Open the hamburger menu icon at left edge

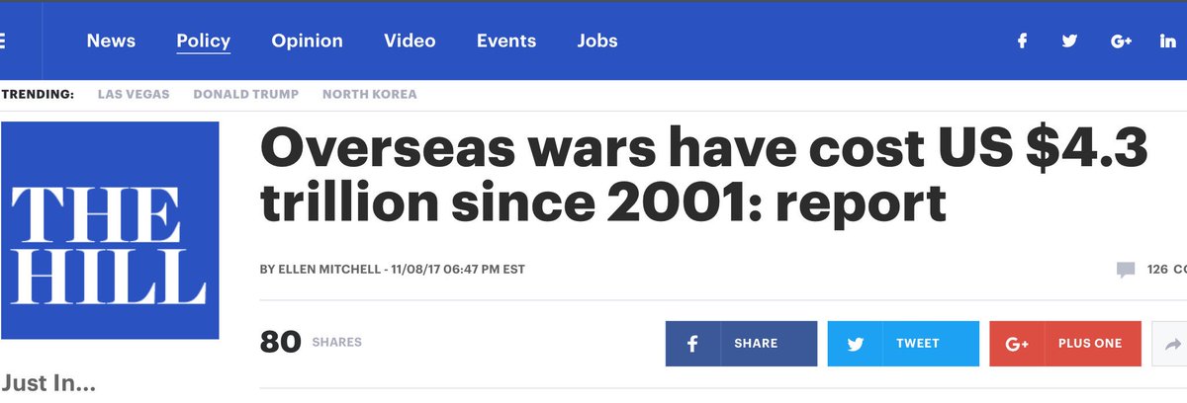click(x=3, y=41)
